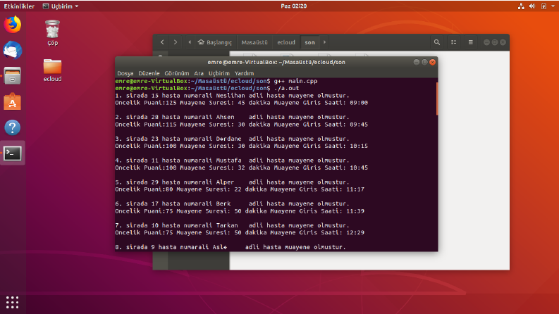Maximize the terminal window

click(424, 62)
